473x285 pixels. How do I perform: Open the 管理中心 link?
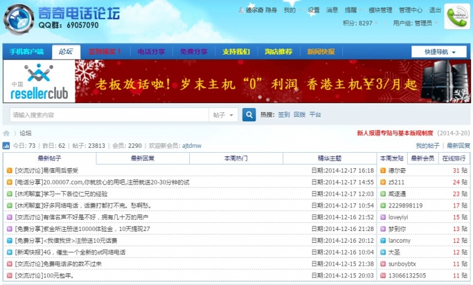coord(411,10)
